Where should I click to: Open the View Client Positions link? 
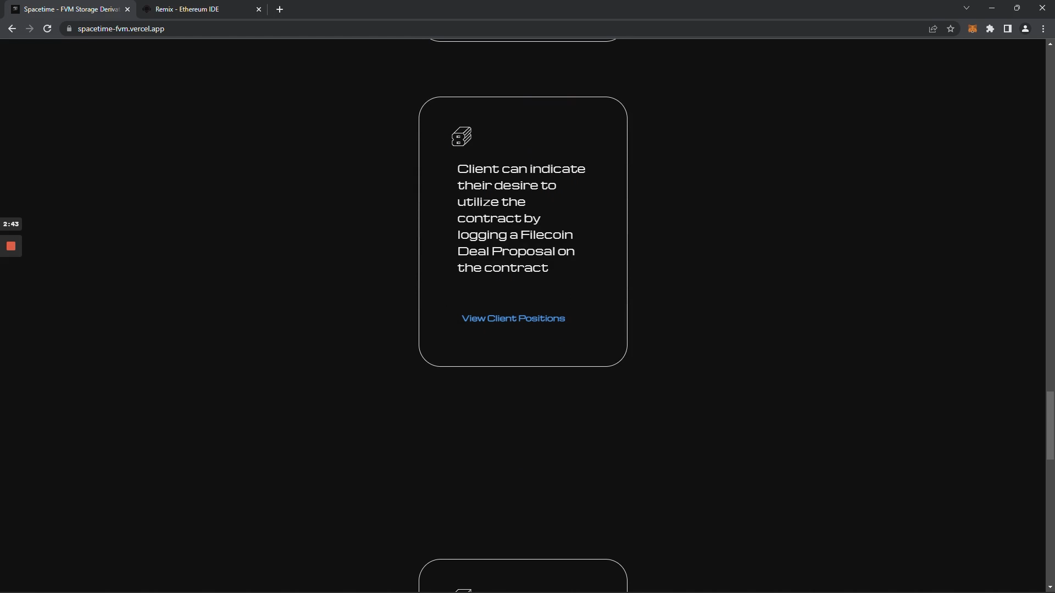click(513, 318)
